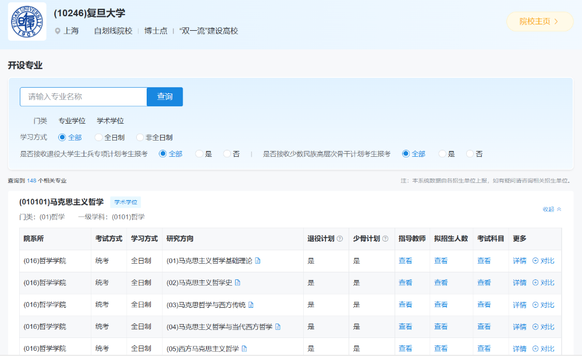Screen dimensions: 582x356
Task: Select 非全日制 study mode radio button
Action: click(140, 138)
